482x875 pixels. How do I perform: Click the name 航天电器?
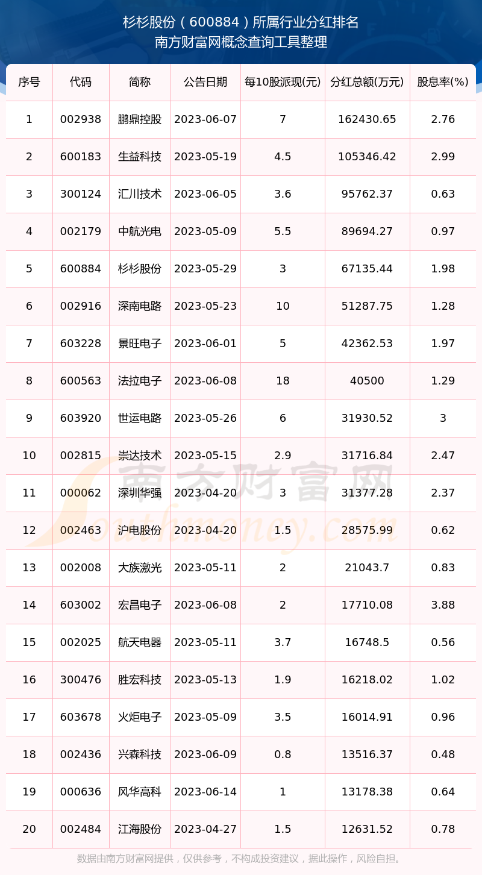point(140,642)
